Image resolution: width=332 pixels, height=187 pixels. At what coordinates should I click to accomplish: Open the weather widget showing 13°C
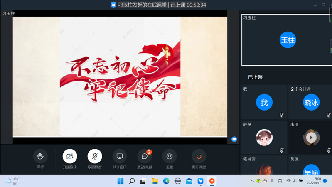(12, 181)
